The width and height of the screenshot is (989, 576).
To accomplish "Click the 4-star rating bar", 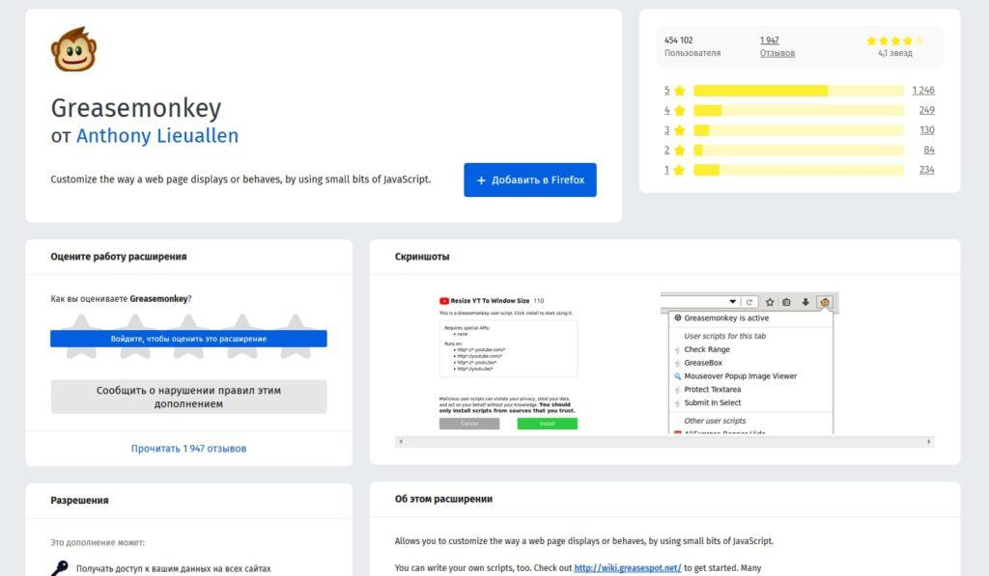I will click(799, 110).
